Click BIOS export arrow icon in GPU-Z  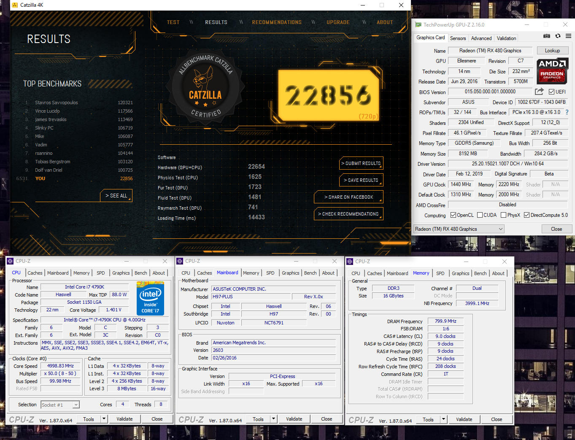pyautogui.click(x=539, y=92)
